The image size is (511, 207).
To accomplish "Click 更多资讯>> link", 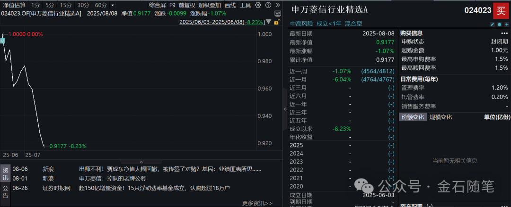I will tap(257, 203).
